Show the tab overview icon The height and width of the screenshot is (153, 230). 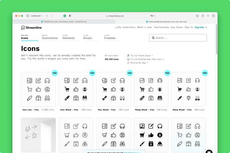[213, 16]
